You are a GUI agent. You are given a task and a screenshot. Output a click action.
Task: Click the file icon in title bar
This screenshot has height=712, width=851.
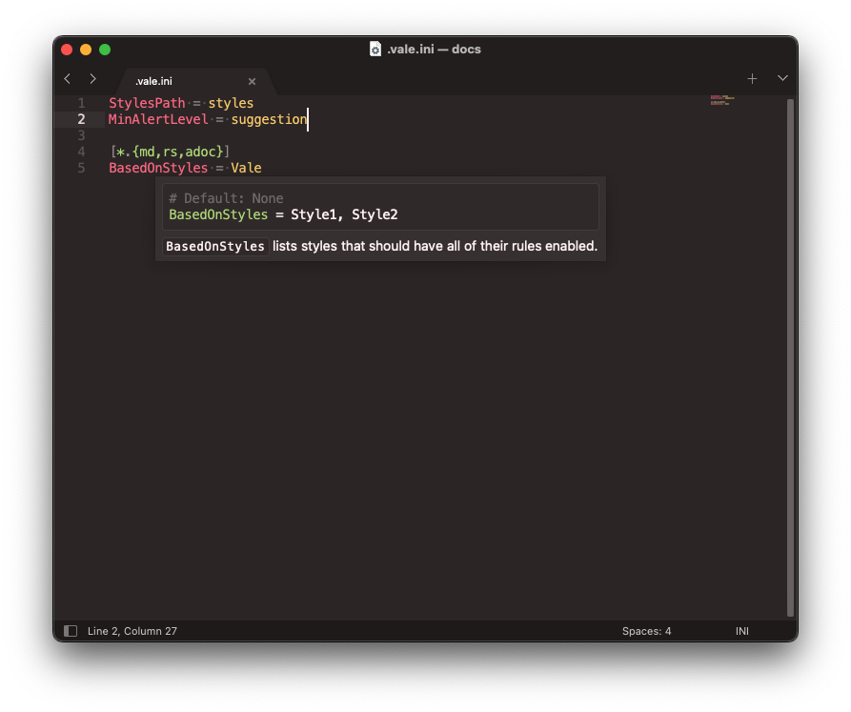coord(375,50)
